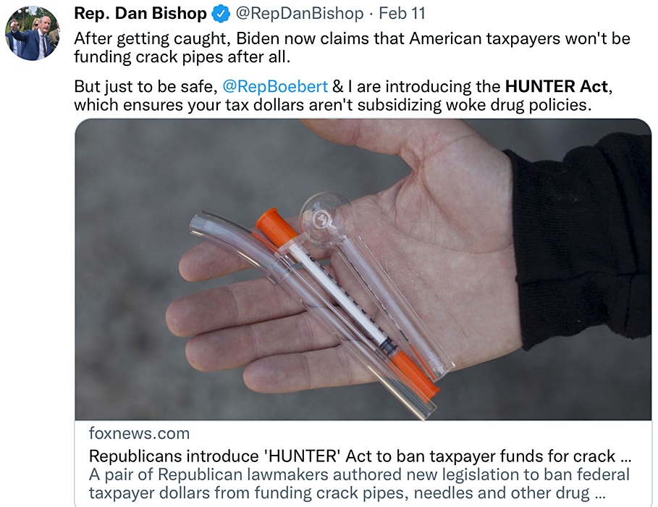Click the thumb of the open hand
658x507 pixels.
tap(405, 145)
